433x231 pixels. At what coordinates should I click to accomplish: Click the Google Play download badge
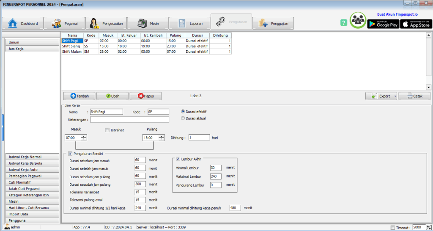pos(383,24)
